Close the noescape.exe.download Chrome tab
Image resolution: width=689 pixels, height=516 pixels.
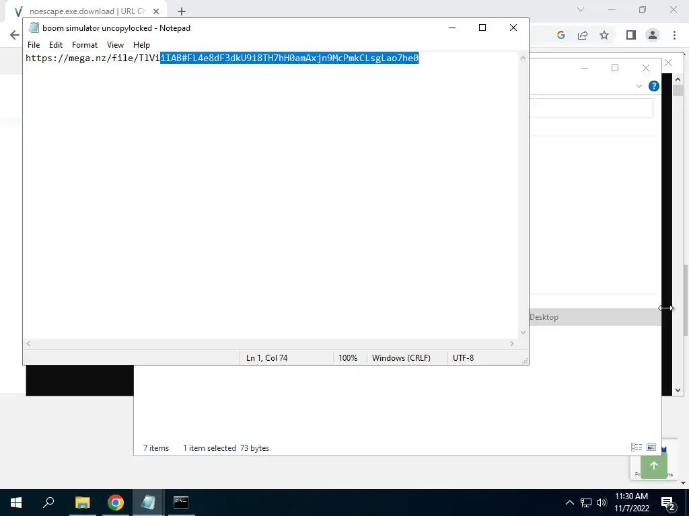pos(156,11)
